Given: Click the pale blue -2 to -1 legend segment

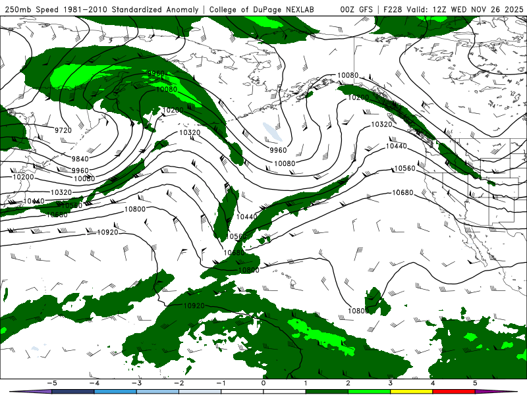Looking at the screenshot, I should [x=200, y=392].
